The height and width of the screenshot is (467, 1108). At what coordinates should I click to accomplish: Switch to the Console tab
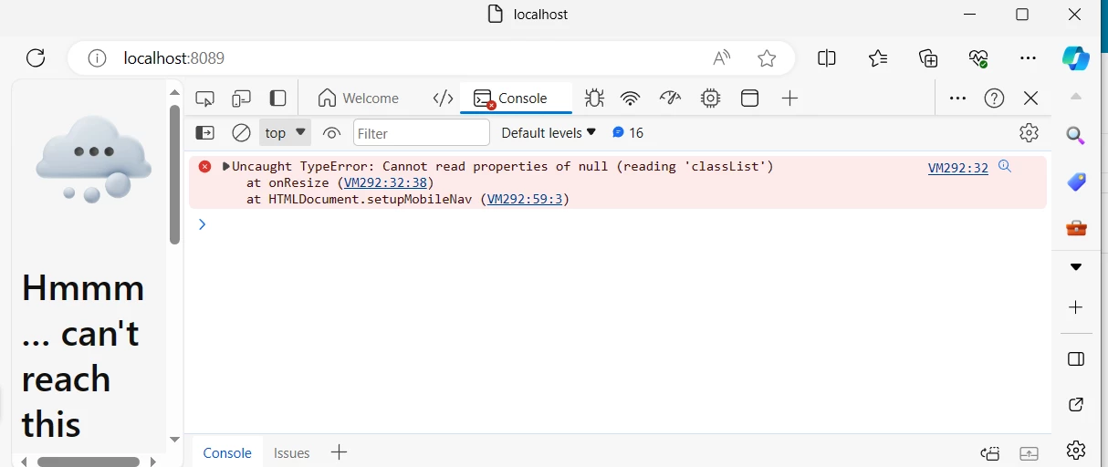click(x=516, y=99)
